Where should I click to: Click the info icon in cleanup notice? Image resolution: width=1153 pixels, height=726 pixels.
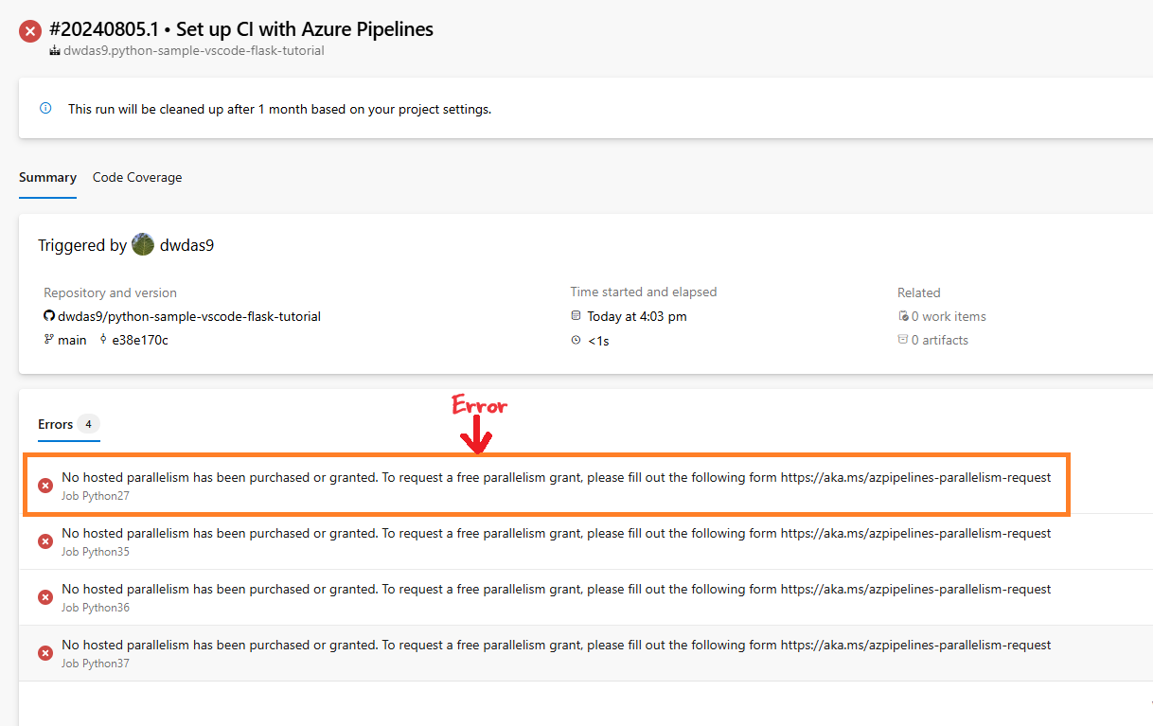(x=45, y=109)
